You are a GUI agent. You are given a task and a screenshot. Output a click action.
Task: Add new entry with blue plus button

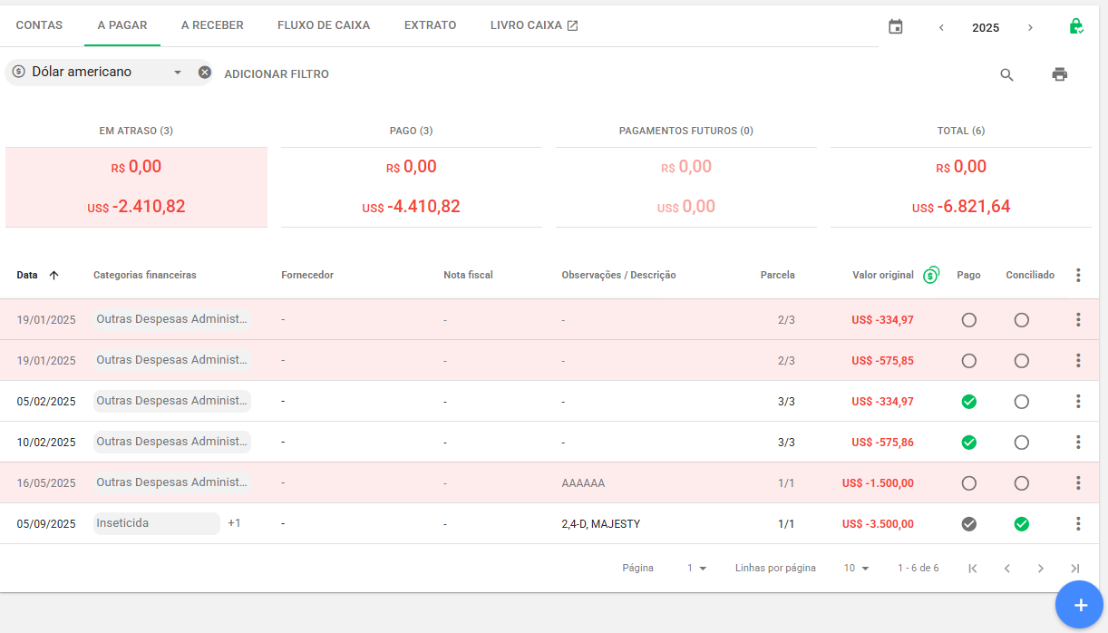[1079, 605]
